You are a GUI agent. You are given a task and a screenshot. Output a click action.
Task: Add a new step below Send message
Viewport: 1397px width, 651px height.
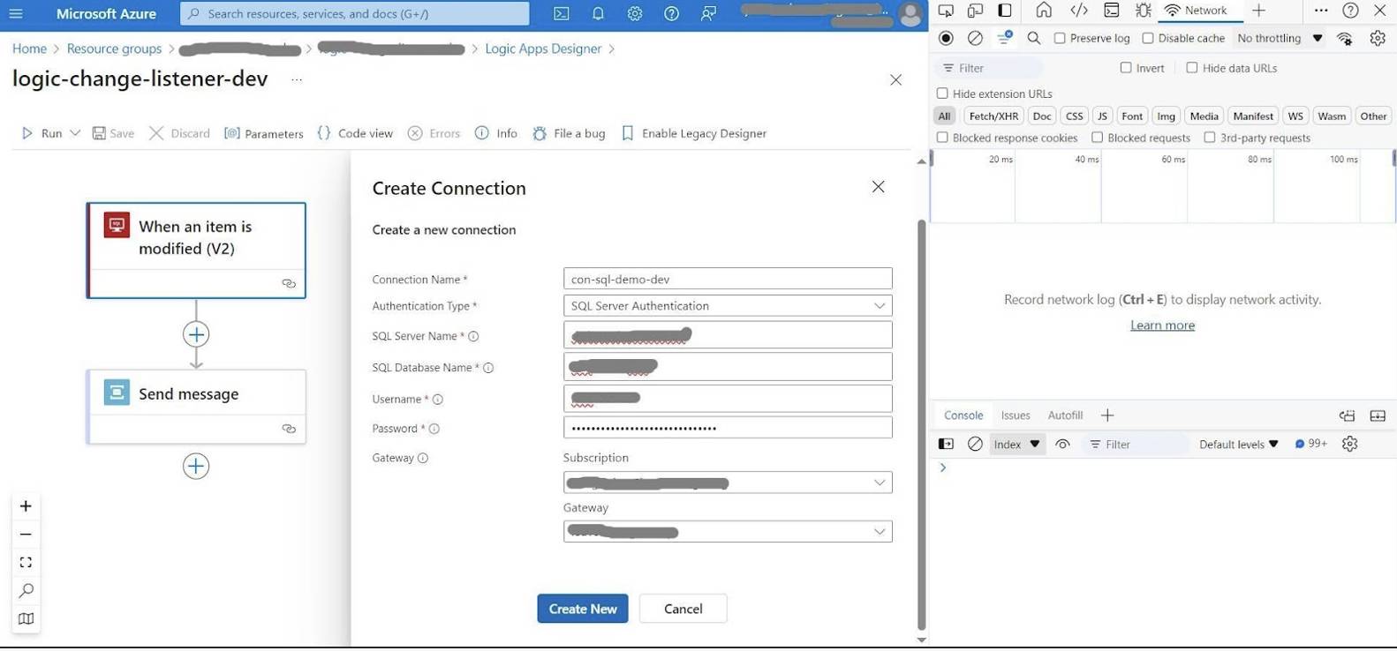196,466
